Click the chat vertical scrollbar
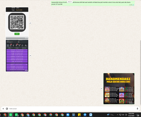The image size is (141, 117). (x=140, y=72)
